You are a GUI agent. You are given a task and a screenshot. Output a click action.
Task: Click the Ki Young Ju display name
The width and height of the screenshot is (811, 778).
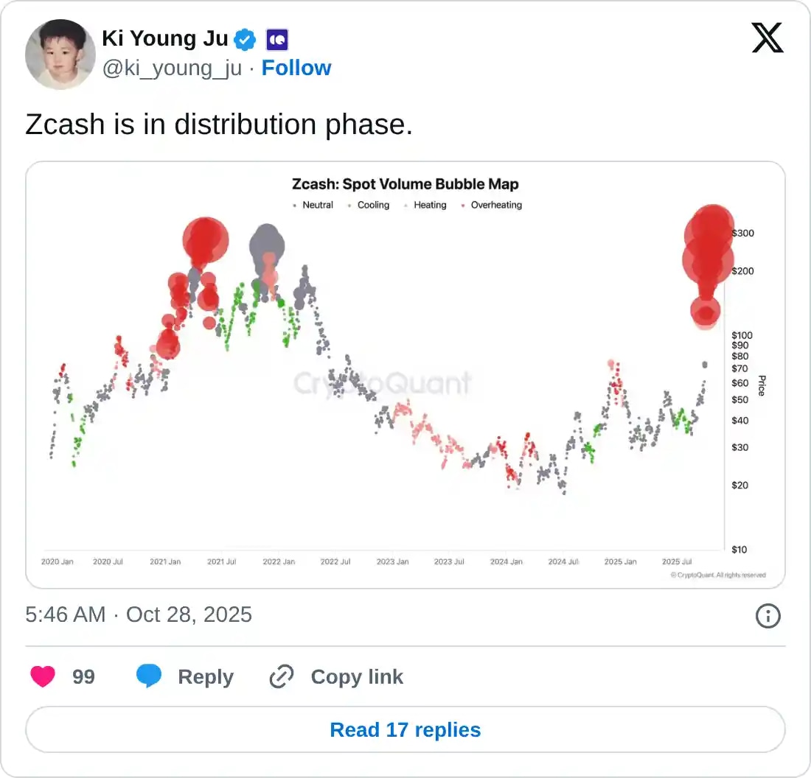[164, 38]
